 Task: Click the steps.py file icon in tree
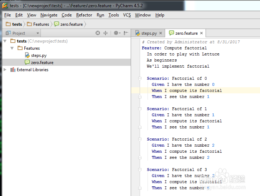tap(27, 55)
